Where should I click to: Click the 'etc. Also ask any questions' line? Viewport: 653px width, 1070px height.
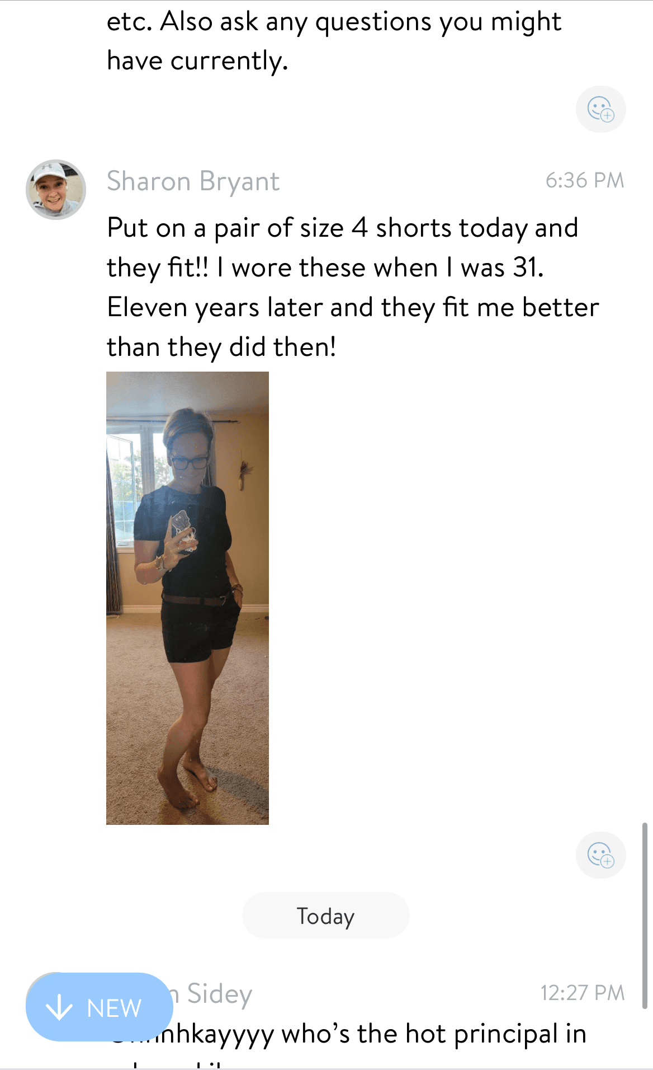[334, 22]
